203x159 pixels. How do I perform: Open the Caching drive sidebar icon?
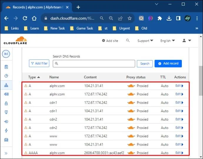pos(6,140)
